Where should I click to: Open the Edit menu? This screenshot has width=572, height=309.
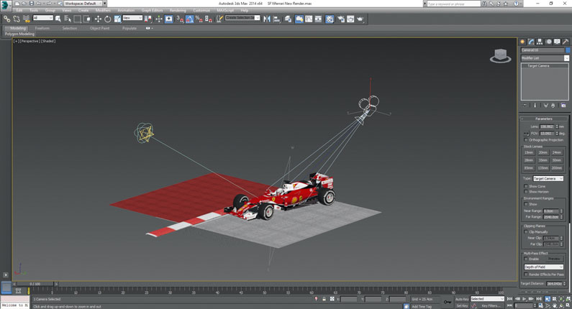(19, 10)
